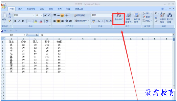
Task: Toggle Bold formatting
Action: pyautogui.click(x=15, y=21)
